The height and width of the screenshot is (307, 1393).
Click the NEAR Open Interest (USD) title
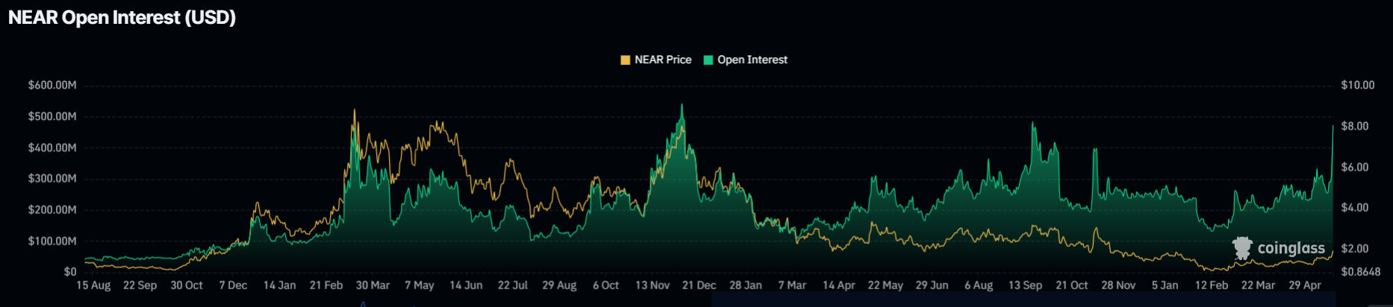122,17
